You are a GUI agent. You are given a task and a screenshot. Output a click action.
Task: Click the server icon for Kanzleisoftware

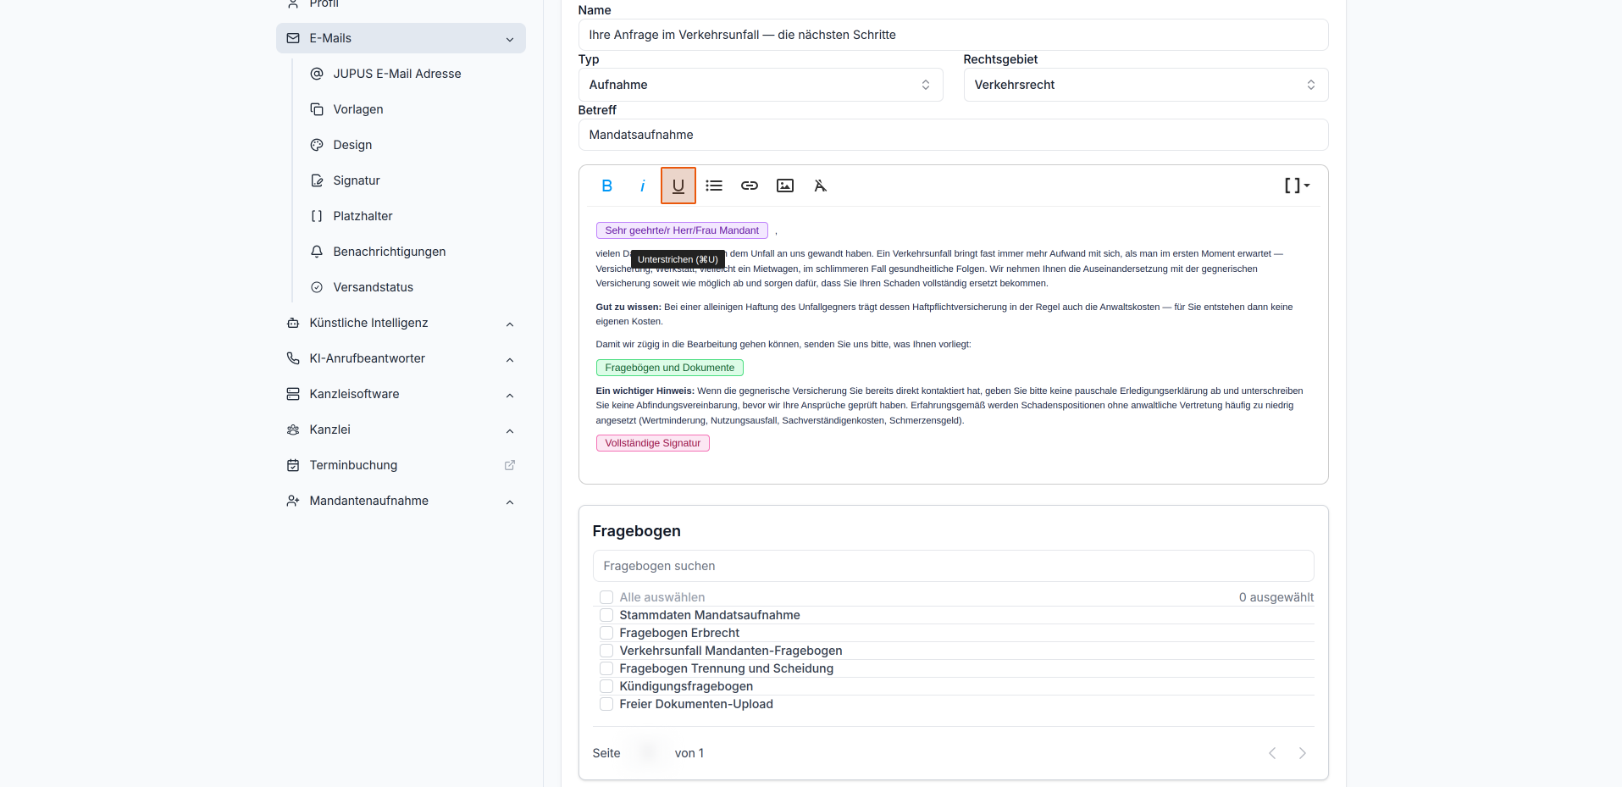(293, 394)
